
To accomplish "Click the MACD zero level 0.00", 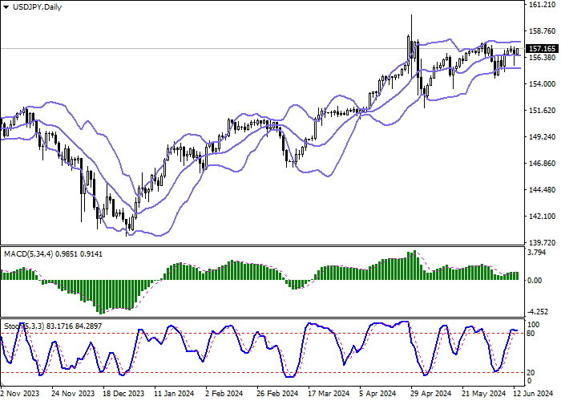I will (535, 281).
